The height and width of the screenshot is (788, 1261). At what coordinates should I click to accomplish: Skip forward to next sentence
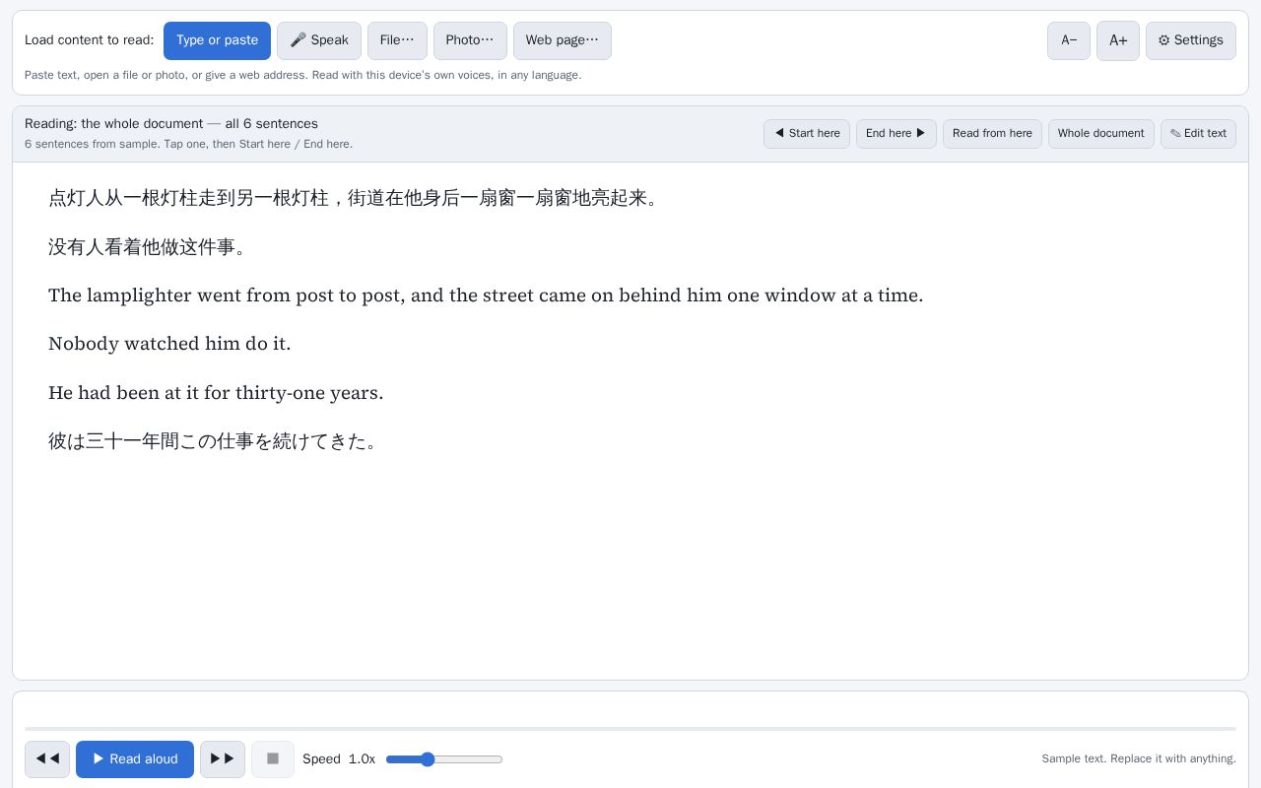point(223,759)
